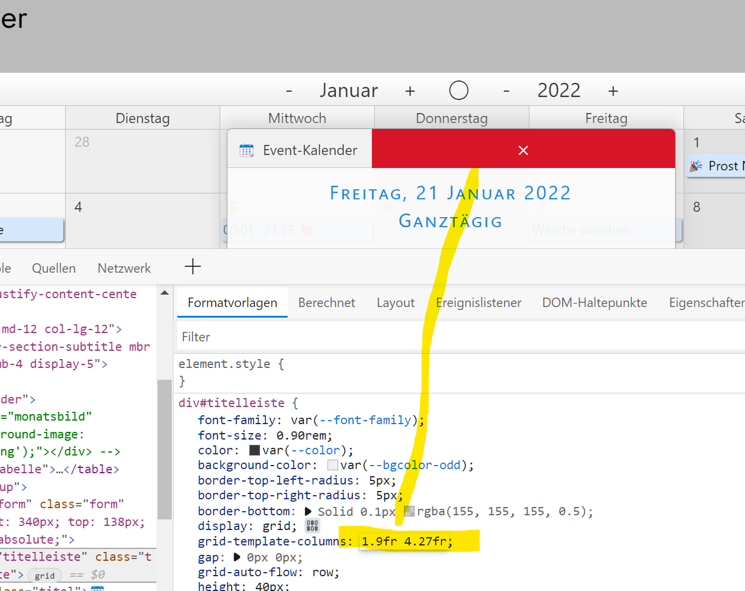The width and height of the screenshot is (745, 591).
Task: Increase the year with plus after 2022
Action: (613, 91)
